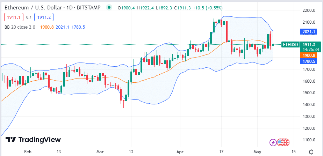
Task: Open chart settings gear icon
Action: point(311,152)
